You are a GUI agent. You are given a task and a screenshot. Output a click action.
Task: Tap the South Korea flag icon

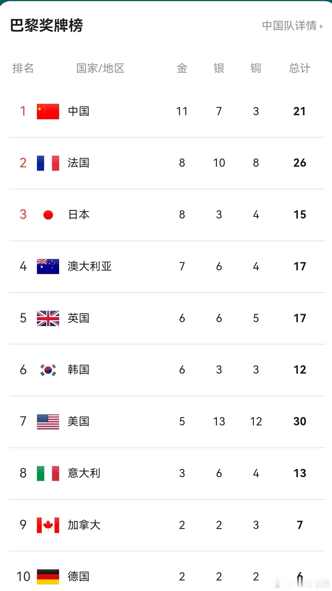click(48, 370)
